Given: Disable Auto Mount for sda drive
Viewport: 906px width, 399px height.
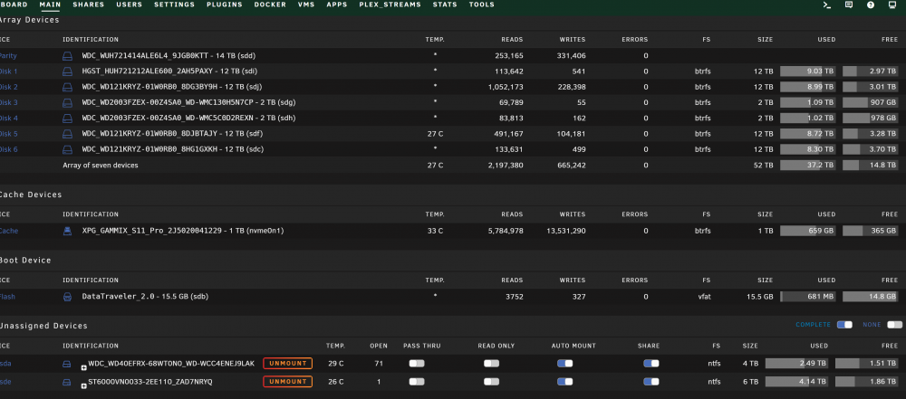Looking at the screenshot, I should [565, 363].
